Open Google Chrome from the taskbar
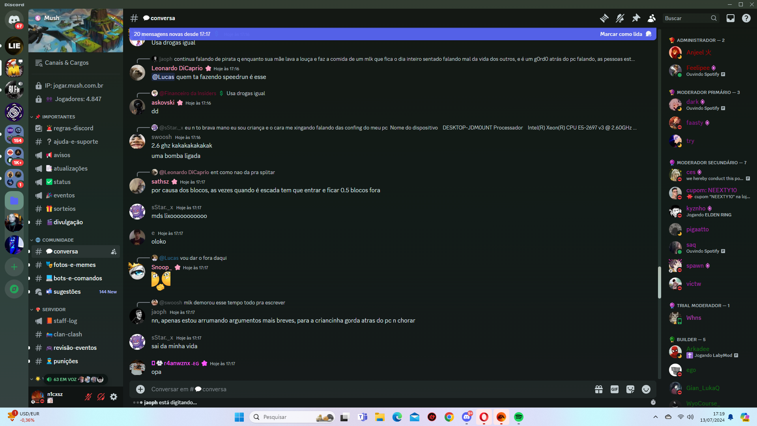The image size is (757, 426). (x=449, y=417)
